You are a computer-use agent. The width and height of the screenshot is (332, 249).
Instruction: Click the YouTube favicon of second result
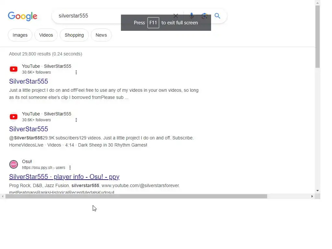(x=14, y=117)
